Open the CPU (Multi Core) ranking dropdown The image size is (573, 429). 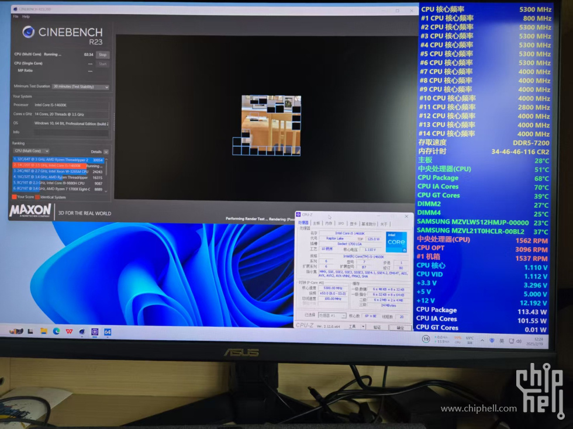click(x=32, y=151)
